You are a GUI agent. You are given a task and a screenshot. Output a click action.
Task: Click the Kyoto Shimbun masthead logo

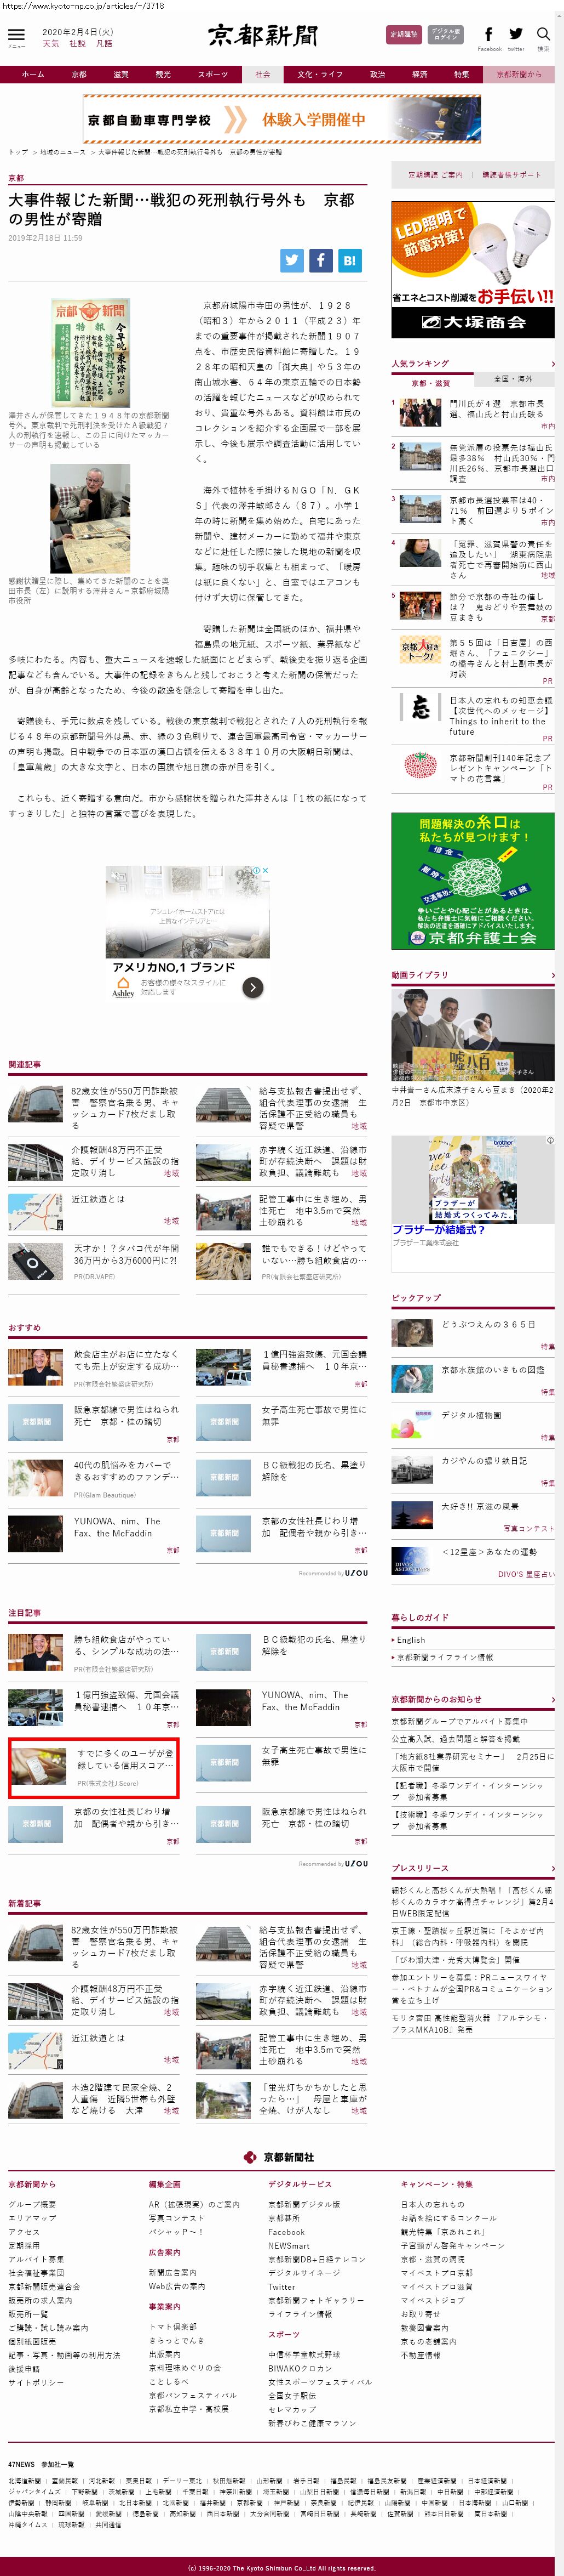pyautogui.click(x=262, y=36)
